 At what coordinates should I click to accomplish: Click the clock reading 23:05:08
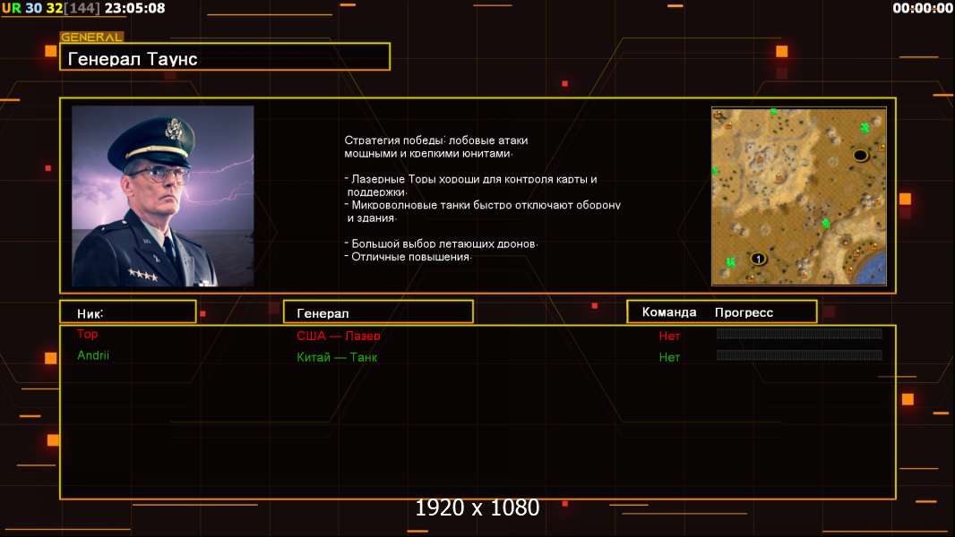point(134,8)
